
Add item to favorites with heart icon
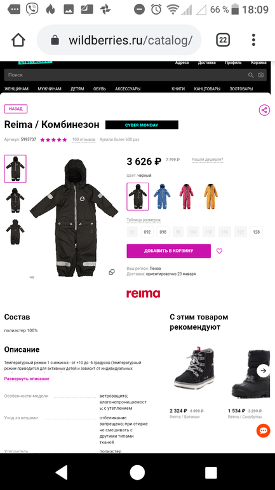coord(220,251)
